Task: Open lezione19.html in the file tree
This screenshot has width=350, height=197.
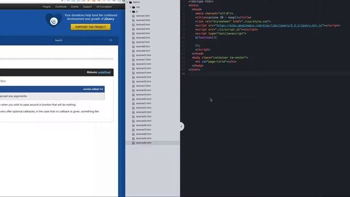Action: (x=143, y=95)
